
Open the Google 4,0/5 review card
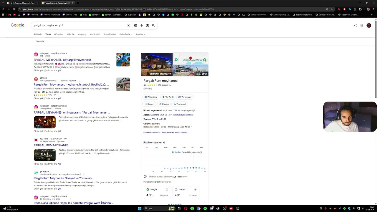(157, 192)
